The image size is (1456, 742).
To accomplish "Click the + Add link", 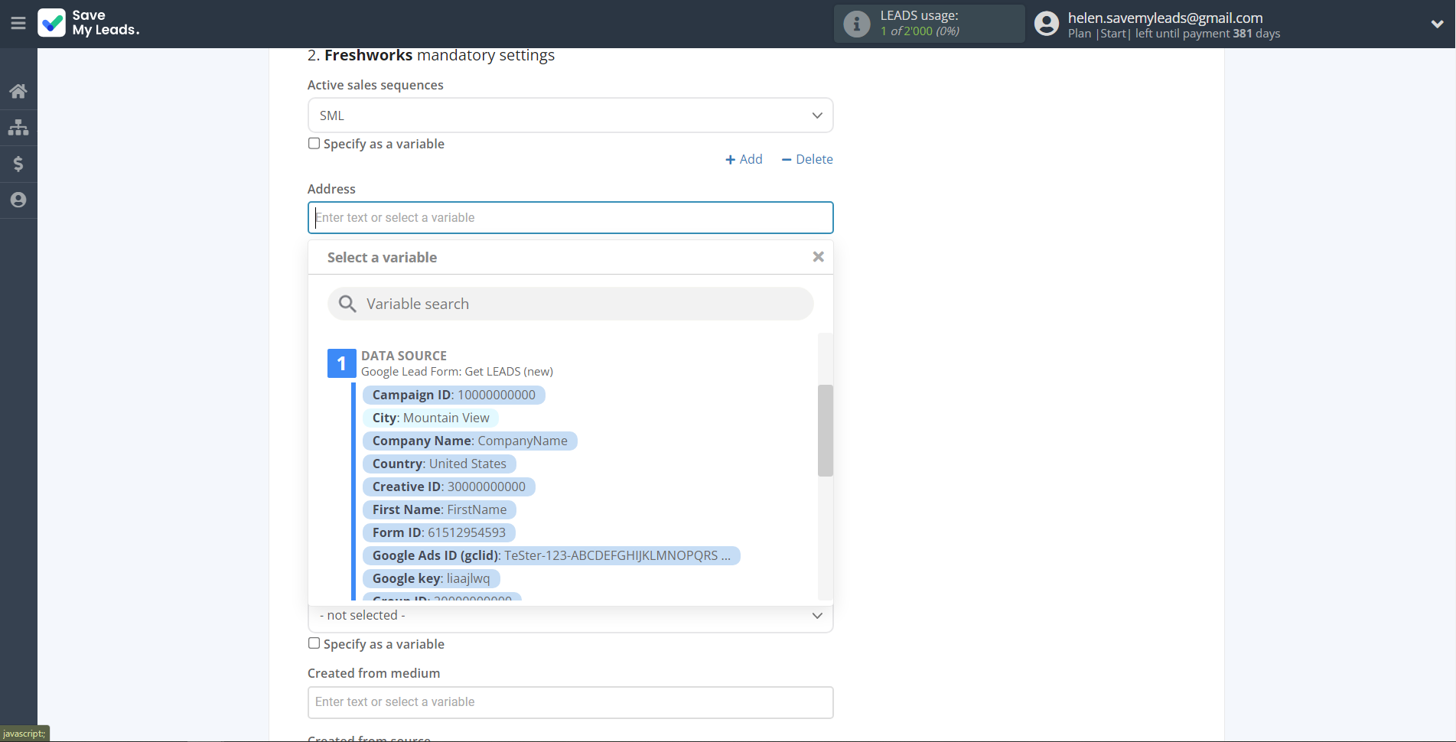I will [x=744, y=159].
